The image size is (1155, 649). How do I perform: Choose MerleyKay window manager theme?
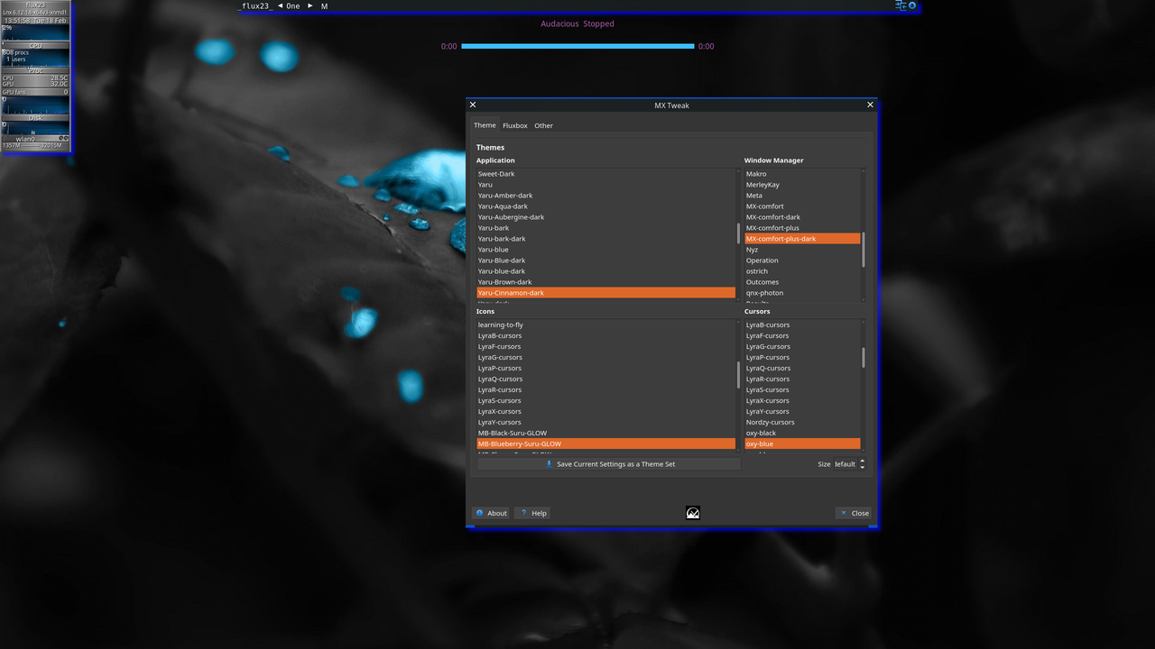[802, 185]
